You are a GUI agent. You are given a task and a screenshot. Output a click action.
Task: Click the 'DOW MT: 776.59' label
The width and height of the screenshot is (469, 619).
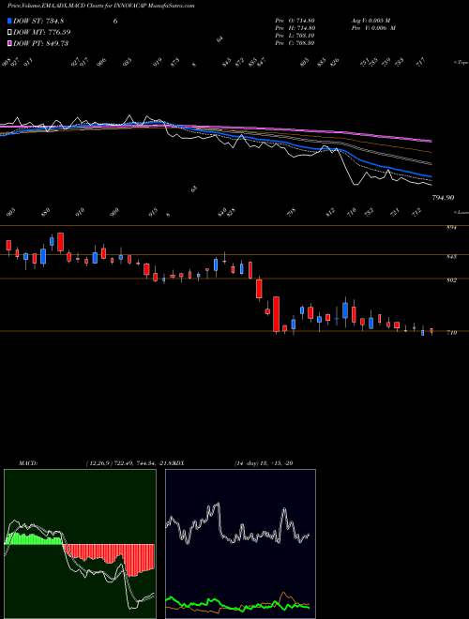42,33
